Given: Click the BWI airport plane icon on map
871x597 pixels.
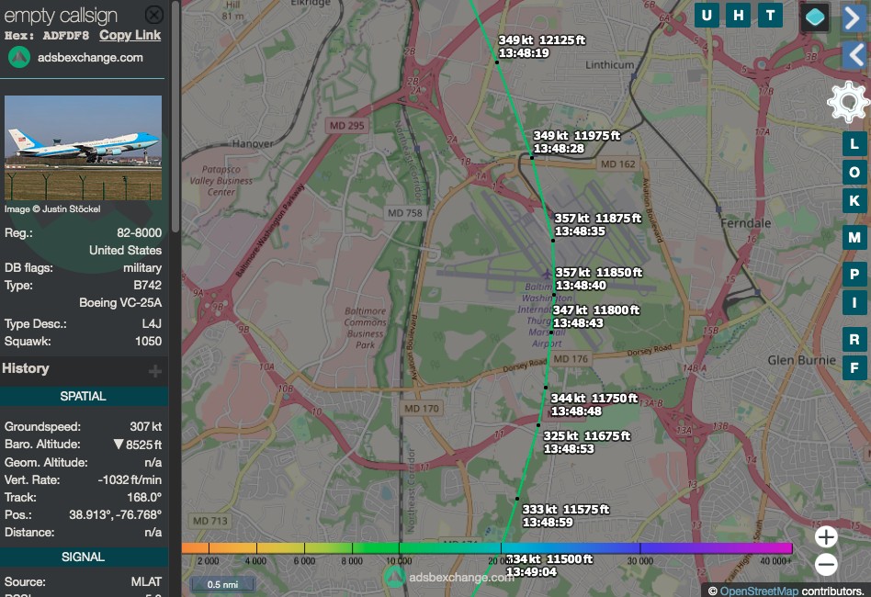Looking at the screenshot, I should (x=547, y=274).
